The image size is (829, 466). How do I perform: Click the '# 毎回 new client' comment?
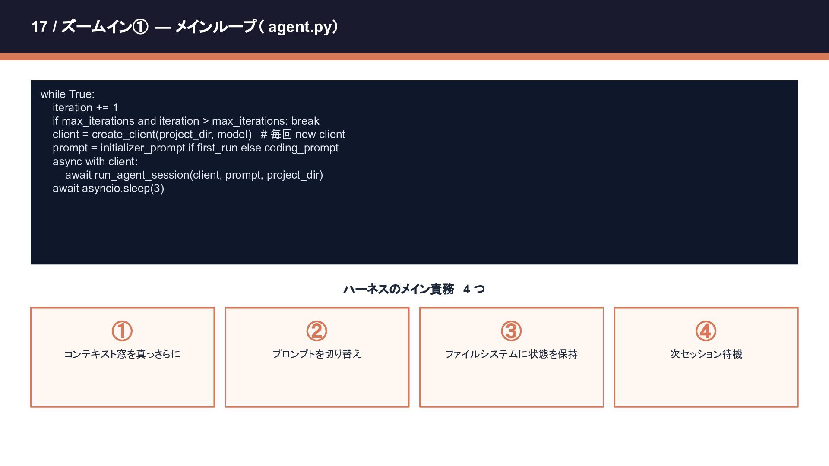pos(303,134)
